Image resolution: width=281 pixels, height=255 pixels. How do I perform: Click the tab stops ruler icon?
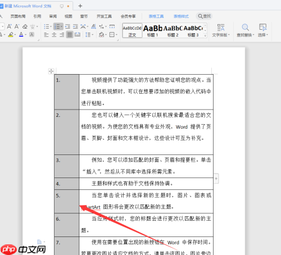click(112, 26)
